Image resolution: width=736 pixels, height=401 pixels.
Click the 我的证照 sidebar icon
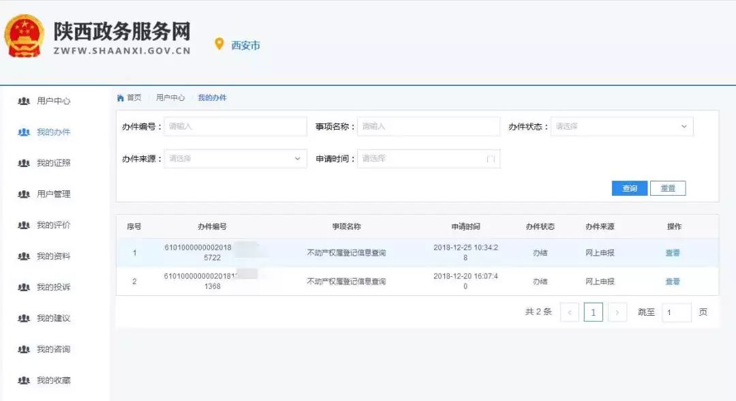coord(24,163)
